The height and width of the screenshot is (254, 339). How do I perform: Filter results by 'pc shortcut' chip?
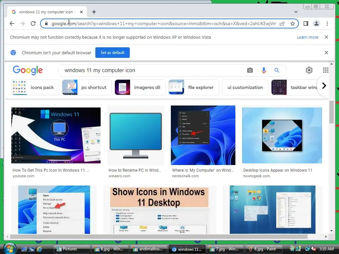(x=87, y=87)
